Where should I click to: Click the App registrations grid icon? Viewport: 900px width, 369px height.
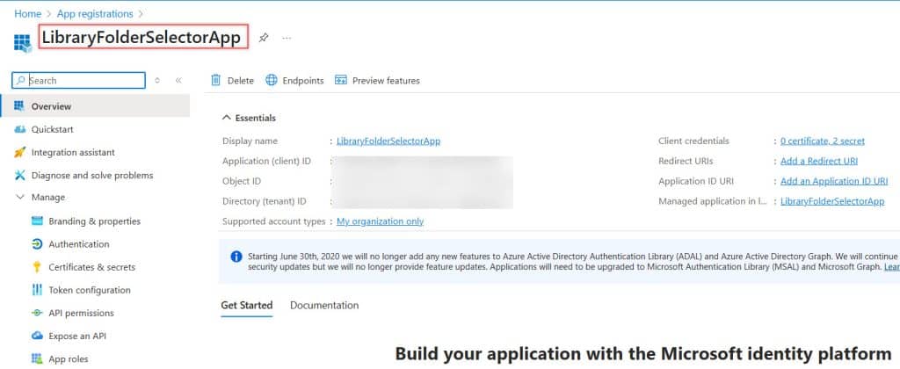pyautogui.click(x=22, y=43)
